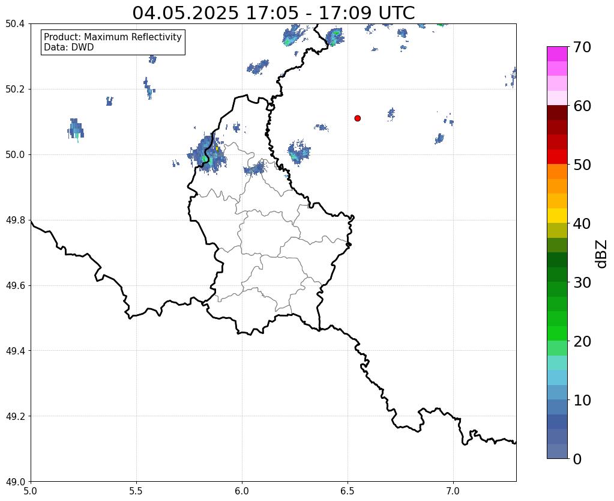Image resolution: width=614 pixels, height=501 pixels.
Task: Pick the bright green band near 20 dBZ
Action: [x=557, y=333]
